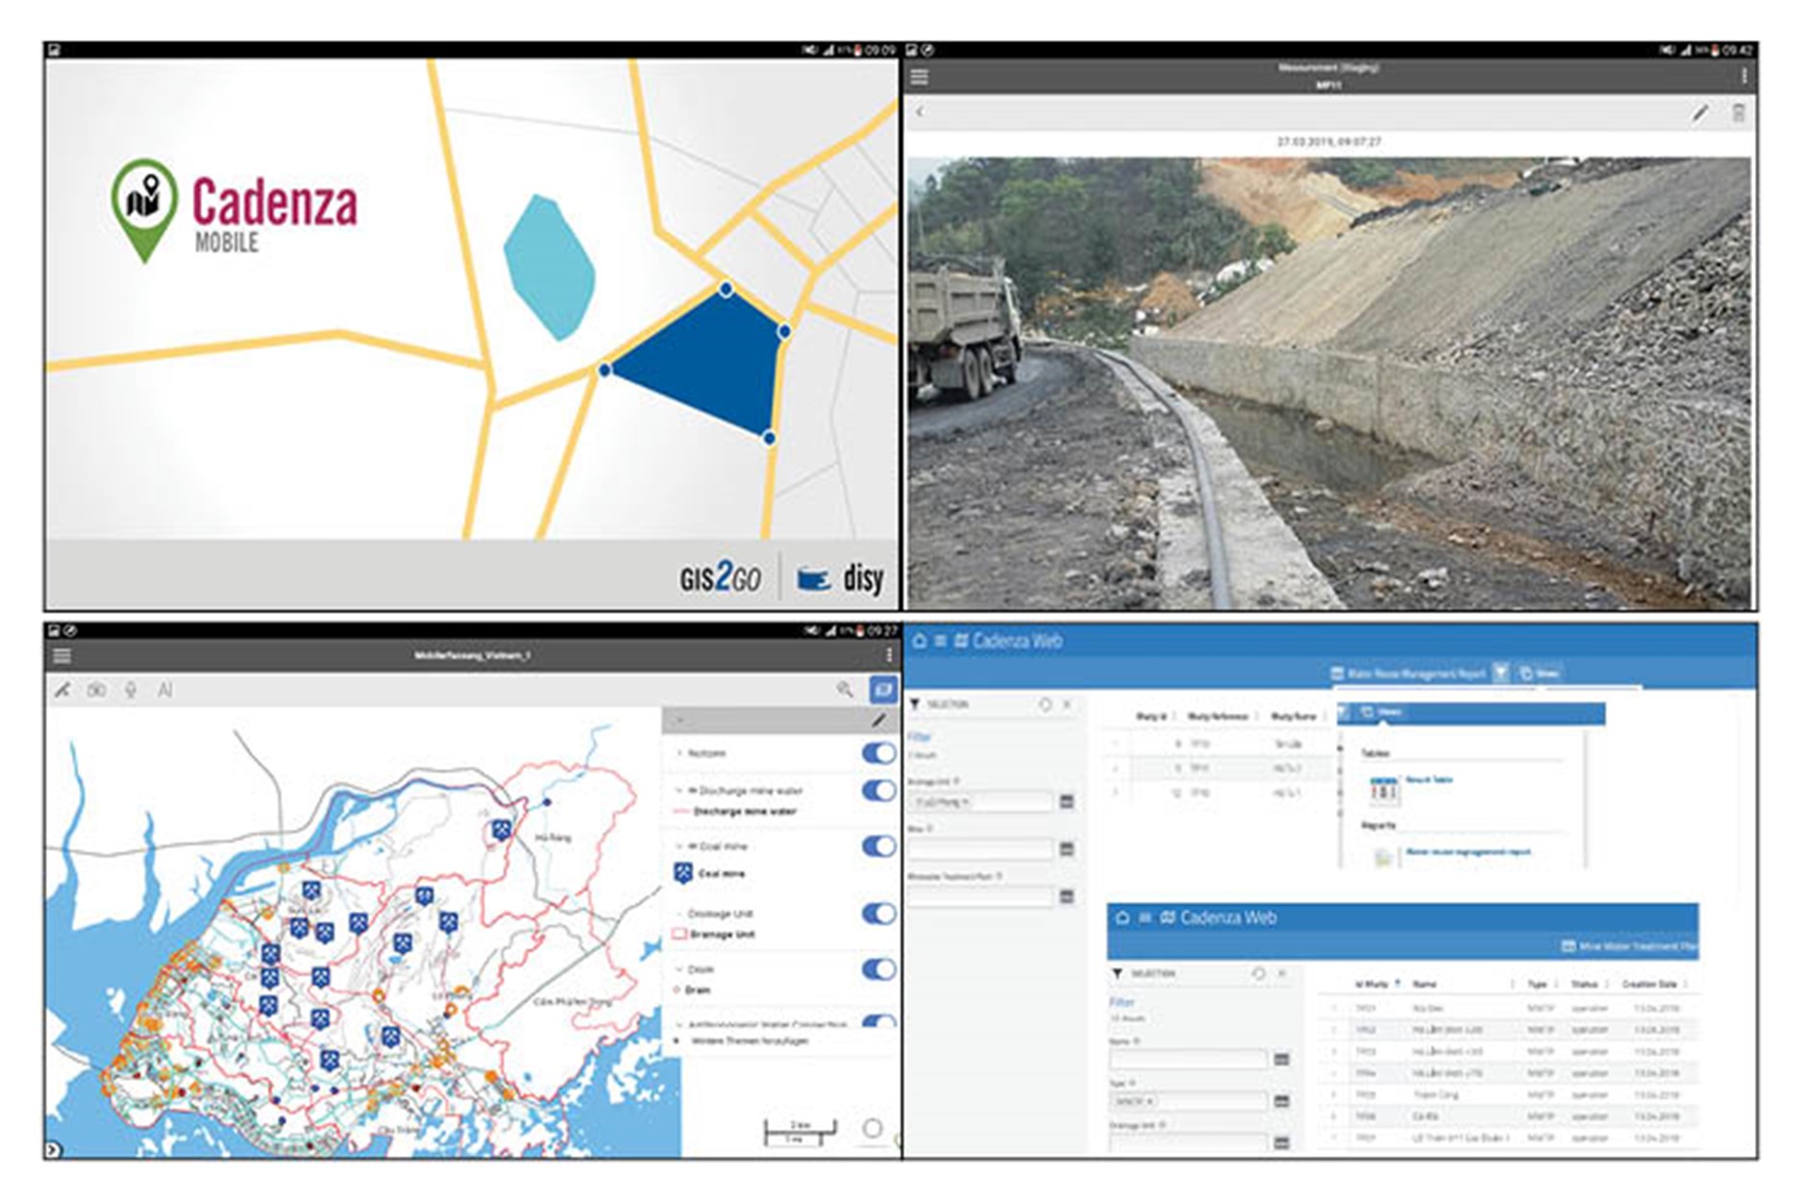Click the Filter link in upper Selection panel
The image size is (1802, 1201).
920,737
